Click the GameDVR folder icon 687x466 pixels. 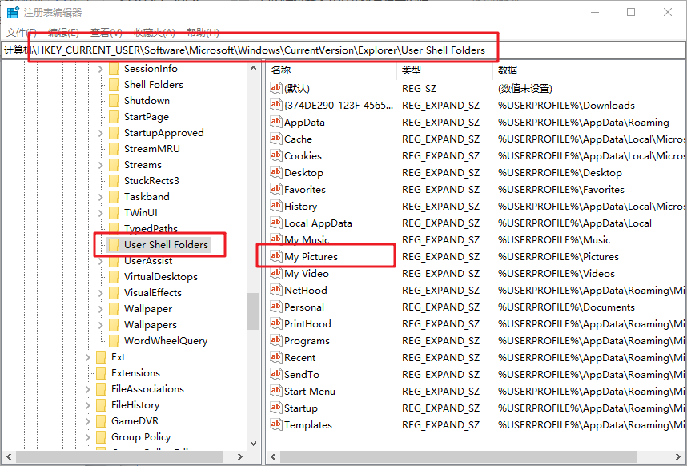tap(101, 421)
